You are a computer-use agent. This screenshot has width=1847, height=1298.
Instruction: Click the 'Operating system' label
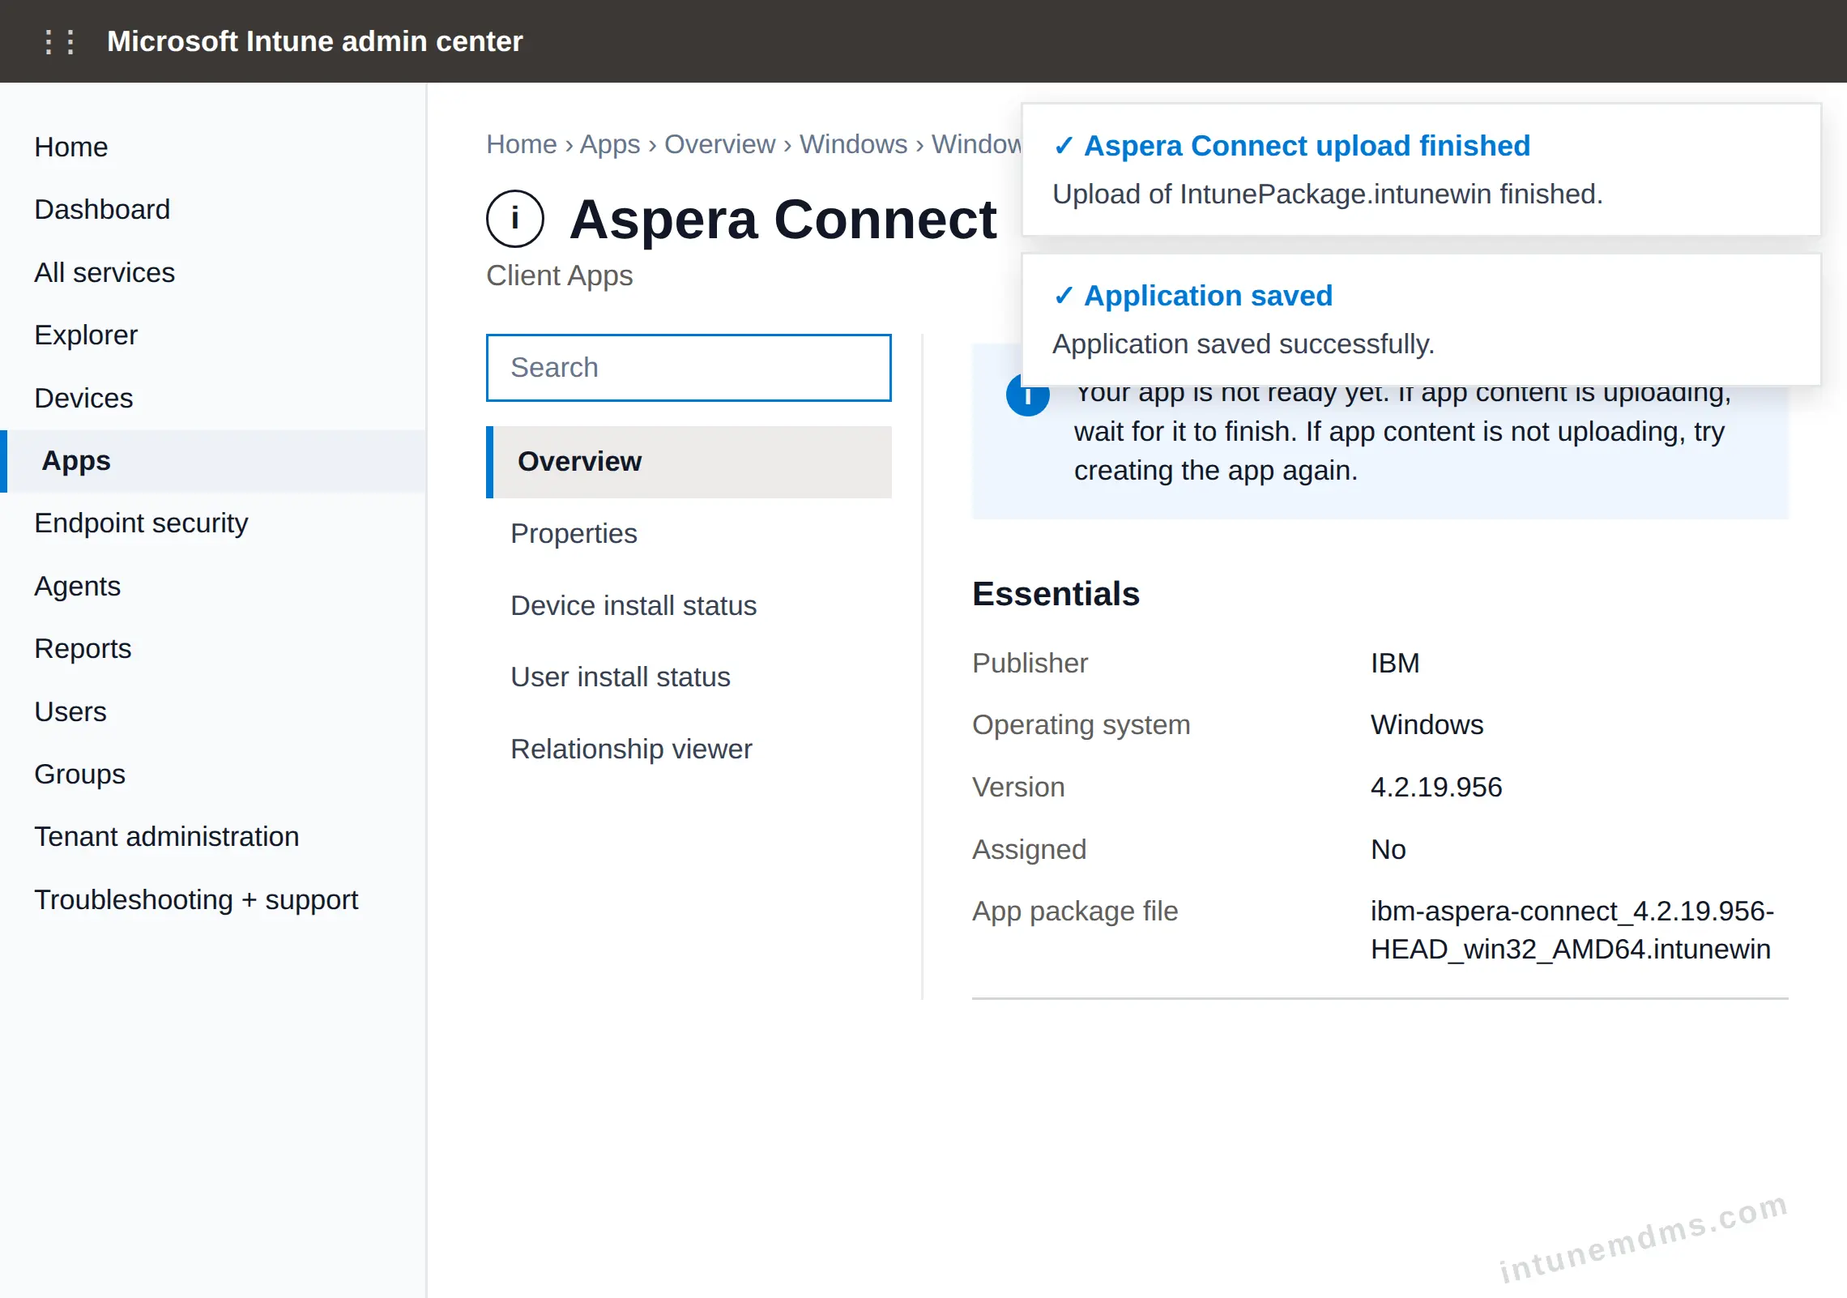tap(1081, 724)
